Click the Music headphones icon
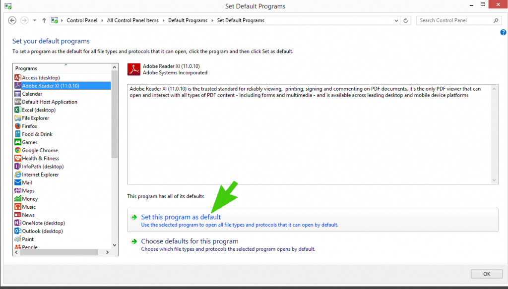Image resolution: width=508 pixels, height=289 pixels. click(x=18, y=207)
